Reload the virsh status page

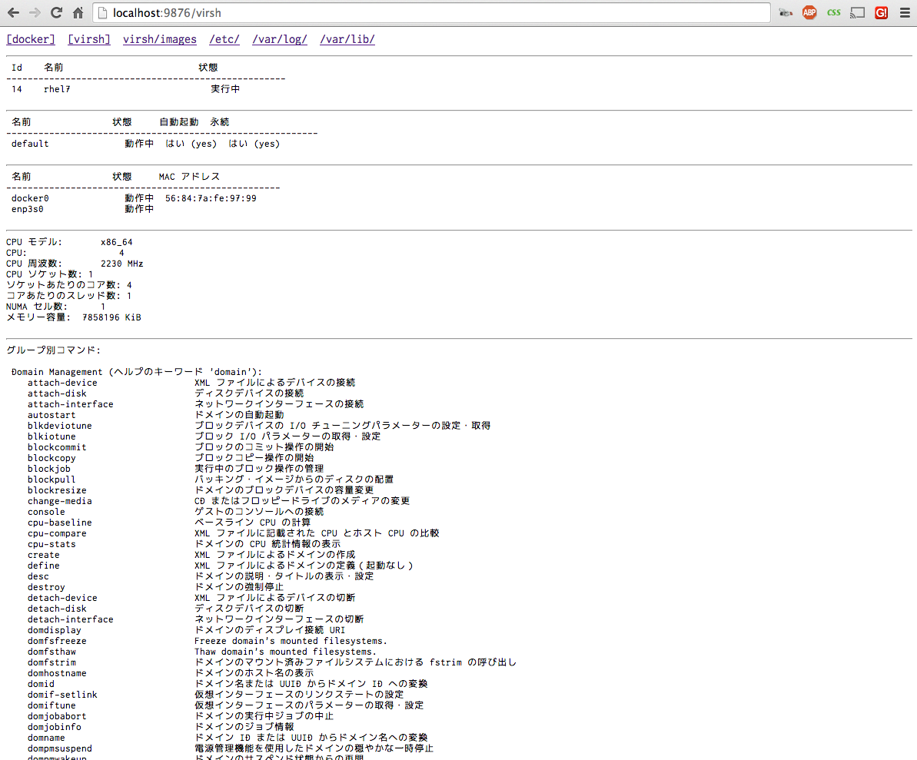coord(55,12)
